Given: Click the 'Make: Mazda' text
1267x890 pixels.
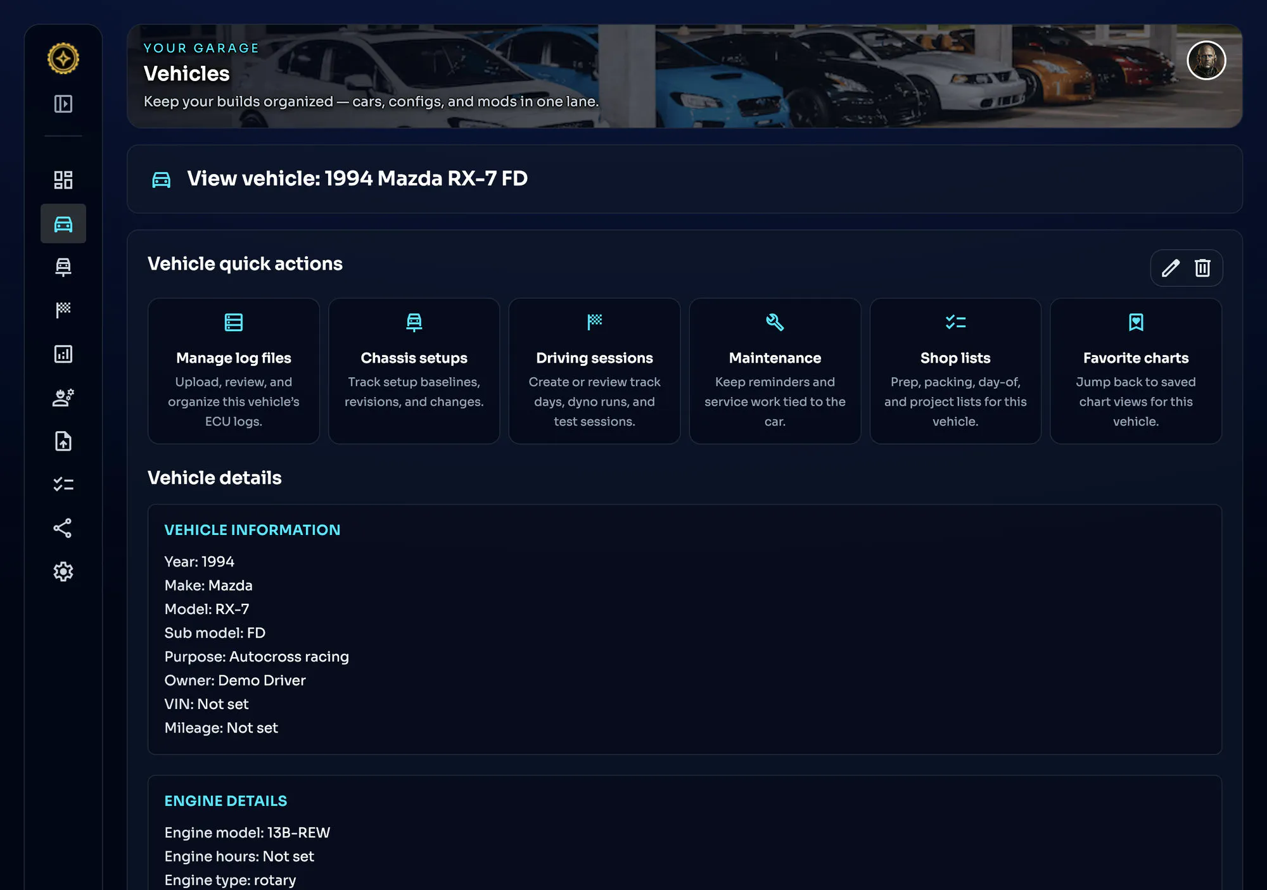Looking at the screenshot, I should coord(208,586).
